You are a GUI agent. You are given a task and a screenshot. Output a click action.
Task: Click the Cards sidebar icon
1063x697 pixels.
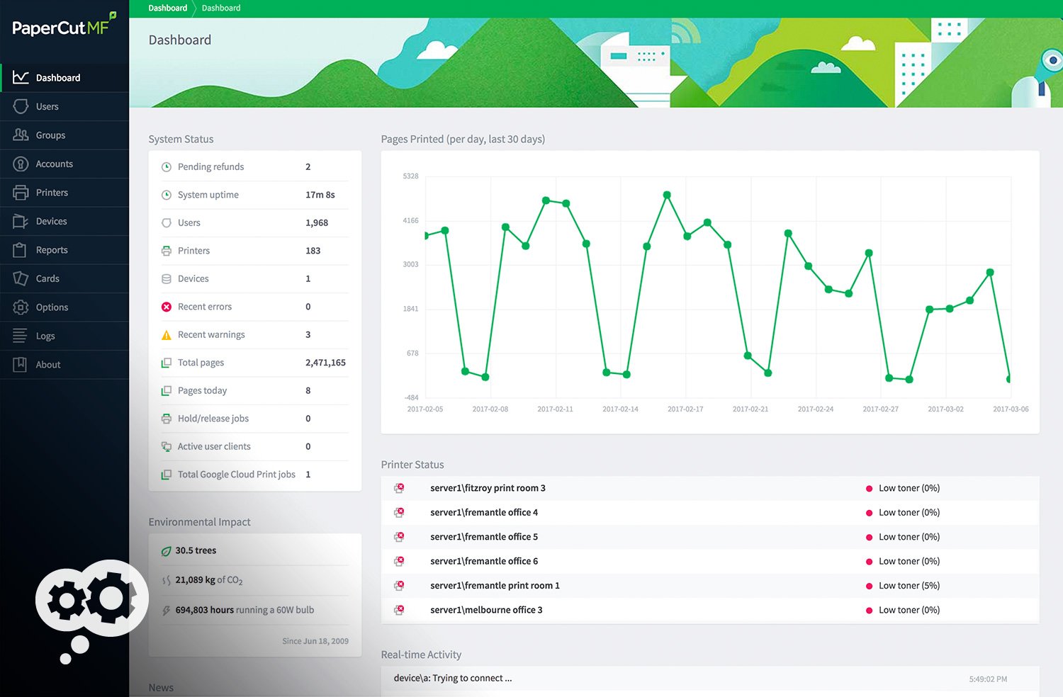[21, 278]
